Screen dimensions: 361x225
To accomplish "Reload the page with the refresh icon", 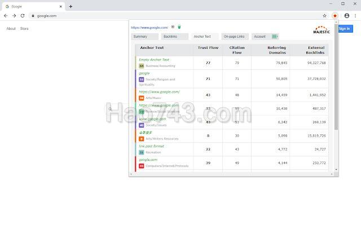I will coord(23,16).
